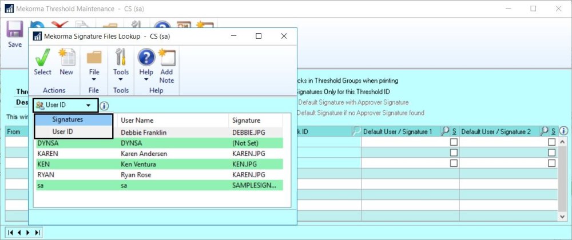The height and width of the screenshot is (240, 572).
Task: Check third row Default User / Signature 1 checkbox
Action: pos(454,163)
